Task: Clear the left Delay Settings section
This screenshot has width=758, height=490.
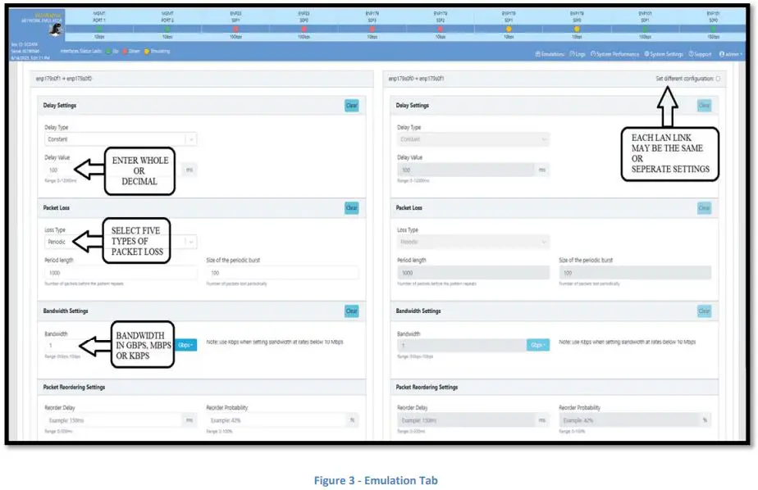Action: coord(351,105)
